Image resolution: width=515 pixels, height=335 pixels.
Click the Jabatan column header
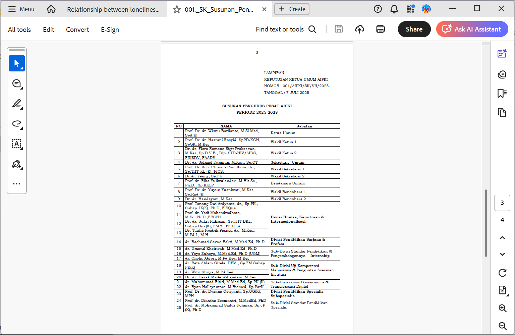(304, 126)
